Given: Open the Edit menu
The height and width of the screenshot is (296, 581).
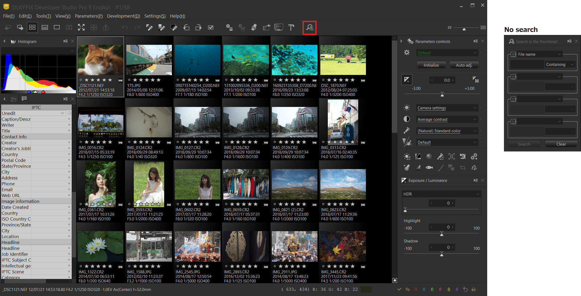Looking at the screenshot, I should (x=25, y=16).
